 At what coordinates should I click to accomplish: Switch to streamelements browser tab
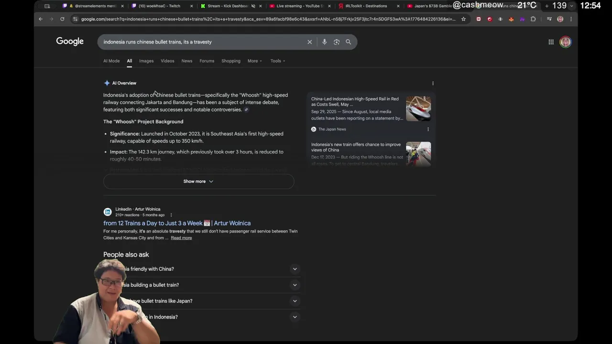coord(93,6)
